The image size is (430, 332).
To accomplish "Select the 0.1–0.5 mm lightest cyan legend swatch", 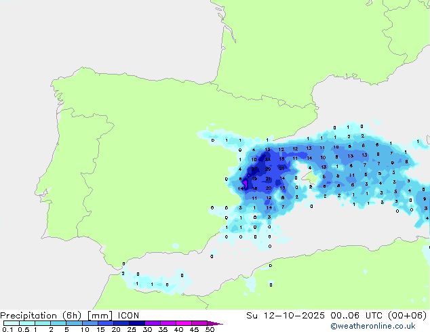I will 12,323.
